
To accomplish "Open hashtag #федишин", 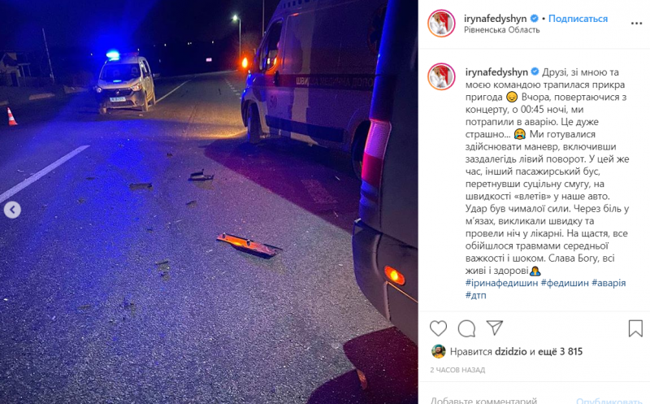I will click(x=565, y=283).
